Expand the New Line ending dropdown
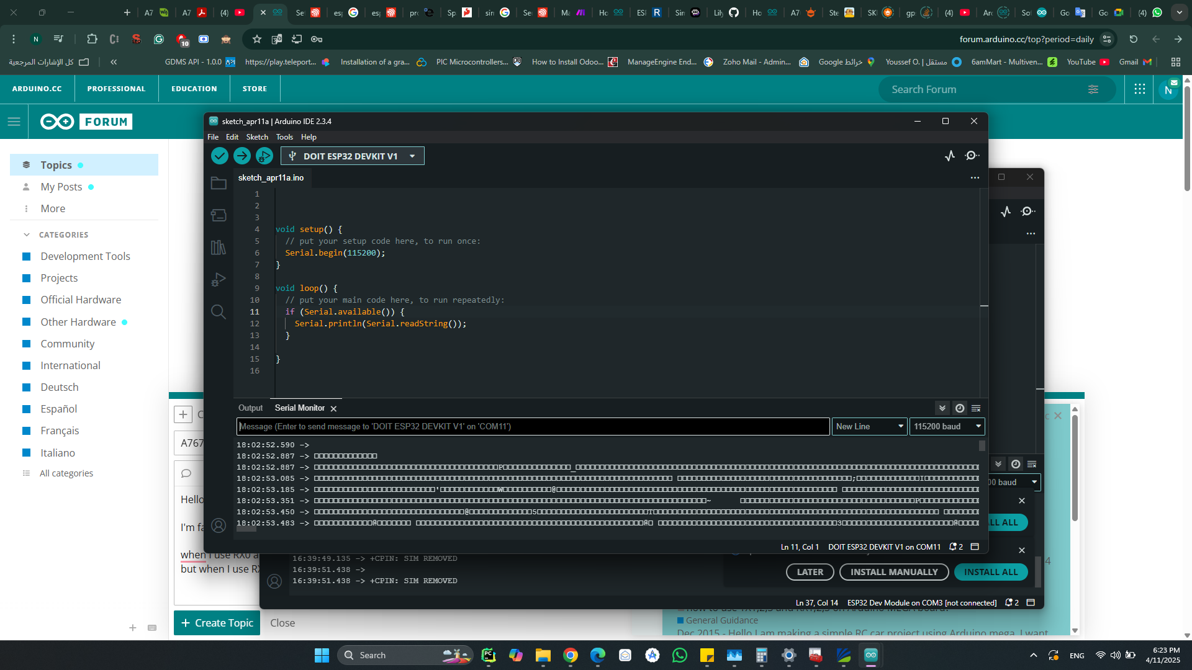 pos(869,426)
